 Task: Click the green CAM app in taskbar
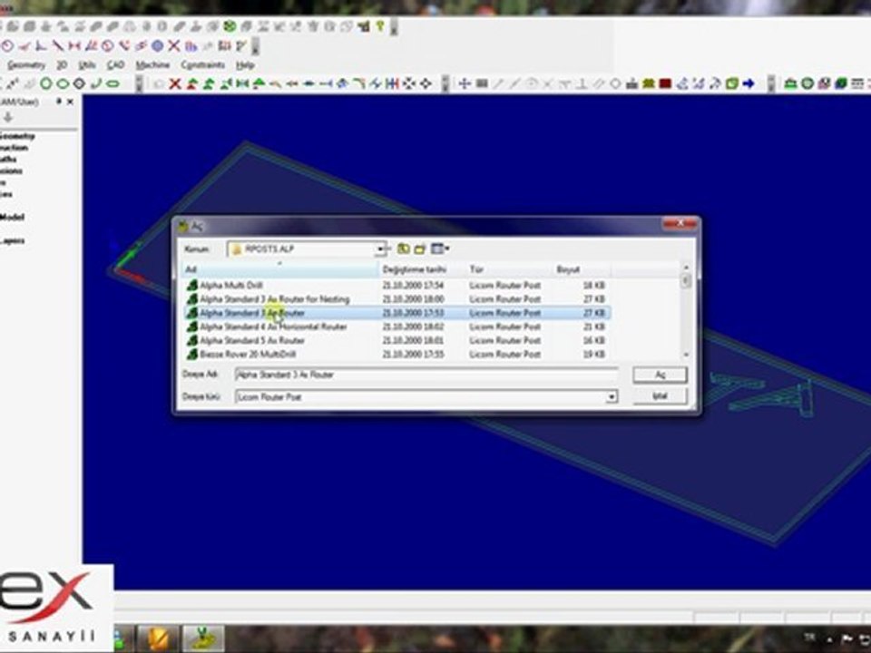click(x=203, y=639)
